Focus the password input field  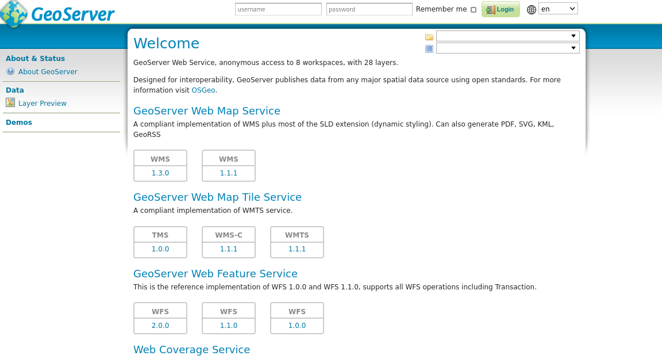point(369,9)
